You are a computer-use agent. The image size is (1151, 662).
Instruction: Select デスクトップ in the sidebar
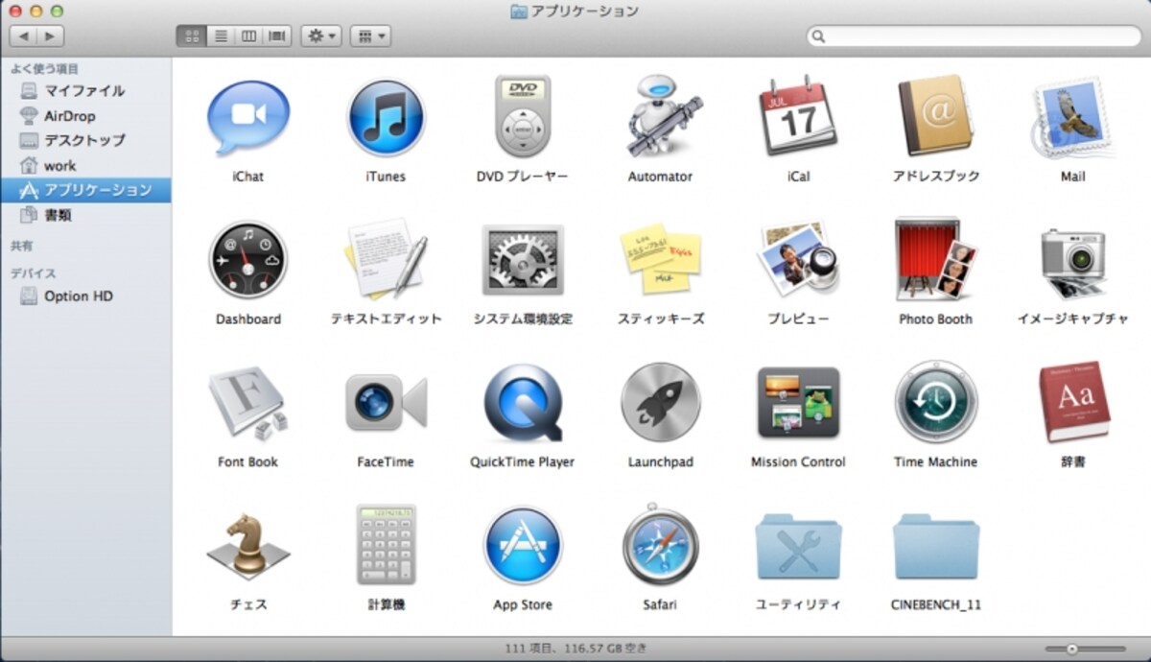tap(85, 140)
